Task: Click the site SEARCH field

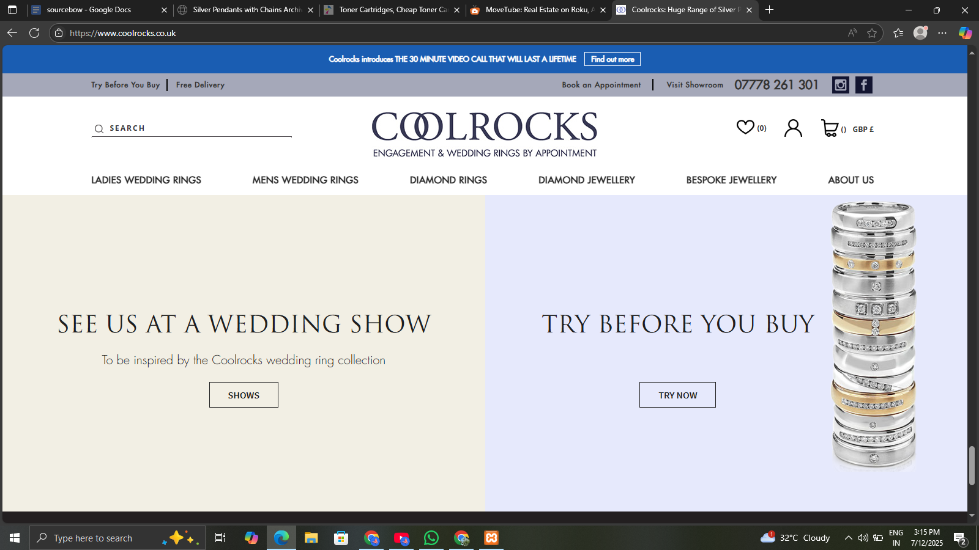Action: [192, 128]
